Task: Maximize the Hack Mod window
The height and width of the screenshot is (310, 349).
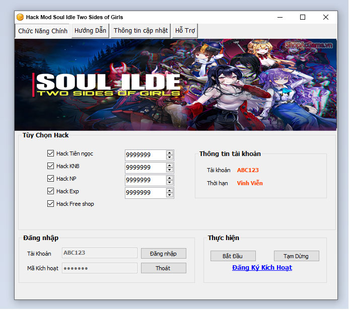Action: coord(303,17)
